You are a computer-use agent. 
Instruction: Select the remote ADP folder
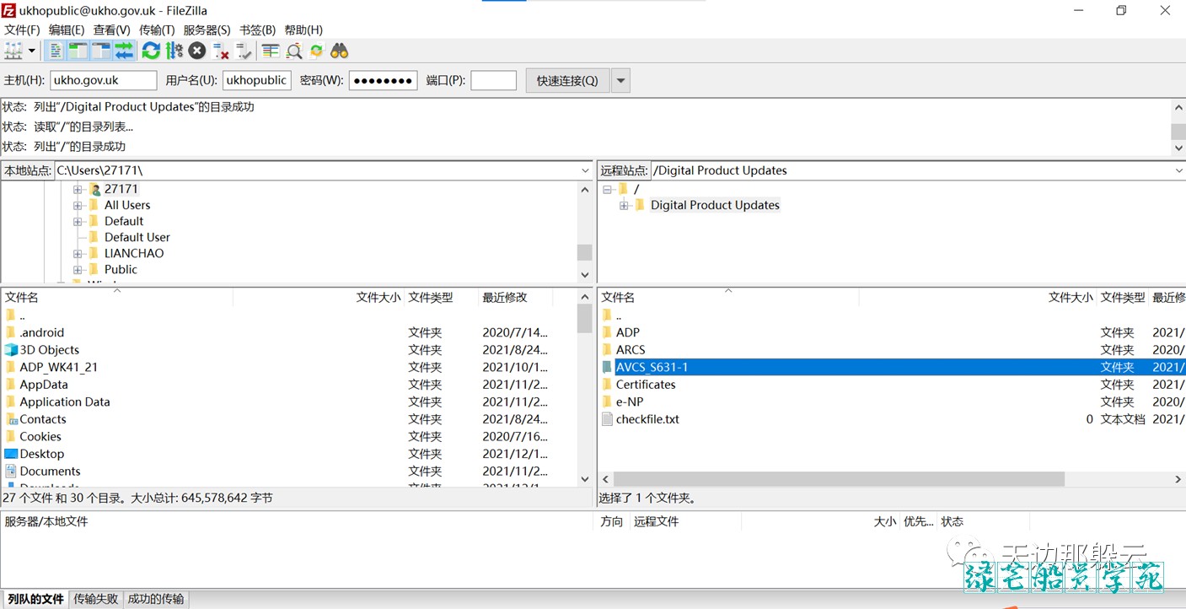click(627, 332)
